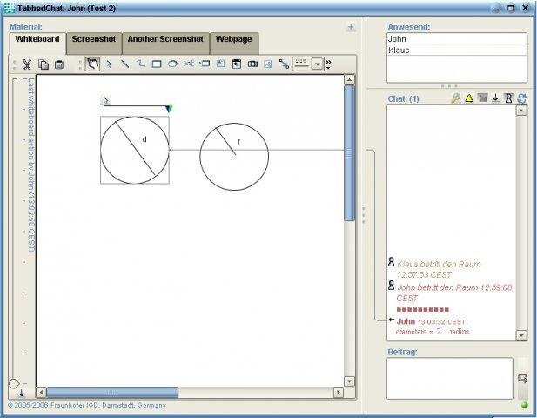Select the Line drawing tool

pos(124,64)
